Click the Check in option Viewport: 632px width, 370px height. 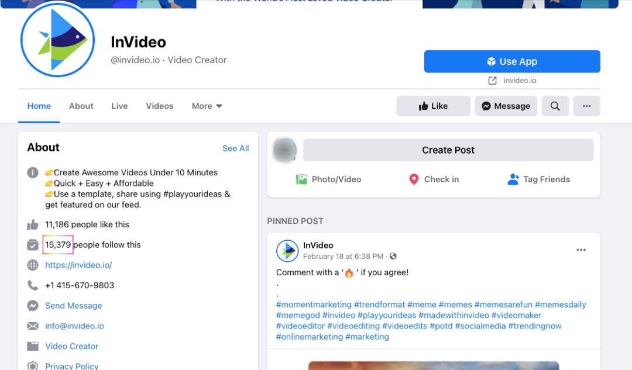(434, 179)
